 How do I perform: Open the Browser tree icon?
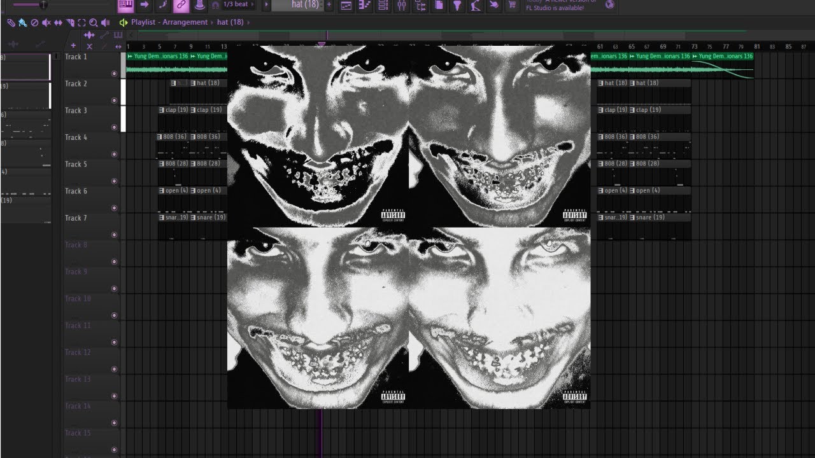[x=420, y=5]
